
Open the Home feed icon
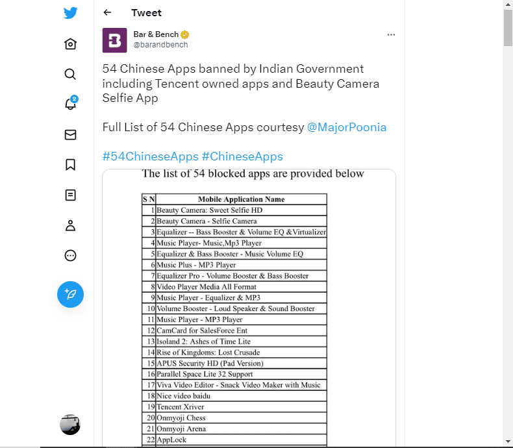point(70,44)
